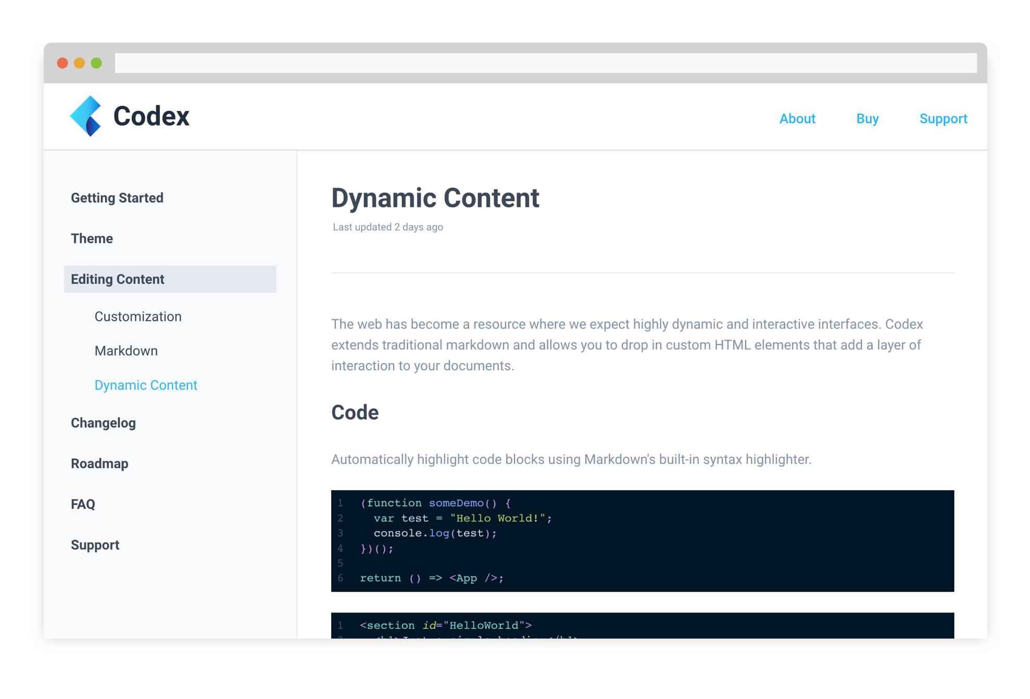Expand the Editing Content section
Image resolution: width=1030 pixels, height=699 pixels.
117,279
